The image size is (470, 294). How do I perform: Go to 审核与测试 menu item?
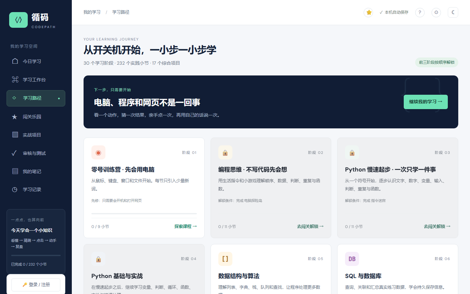point(36,153)
